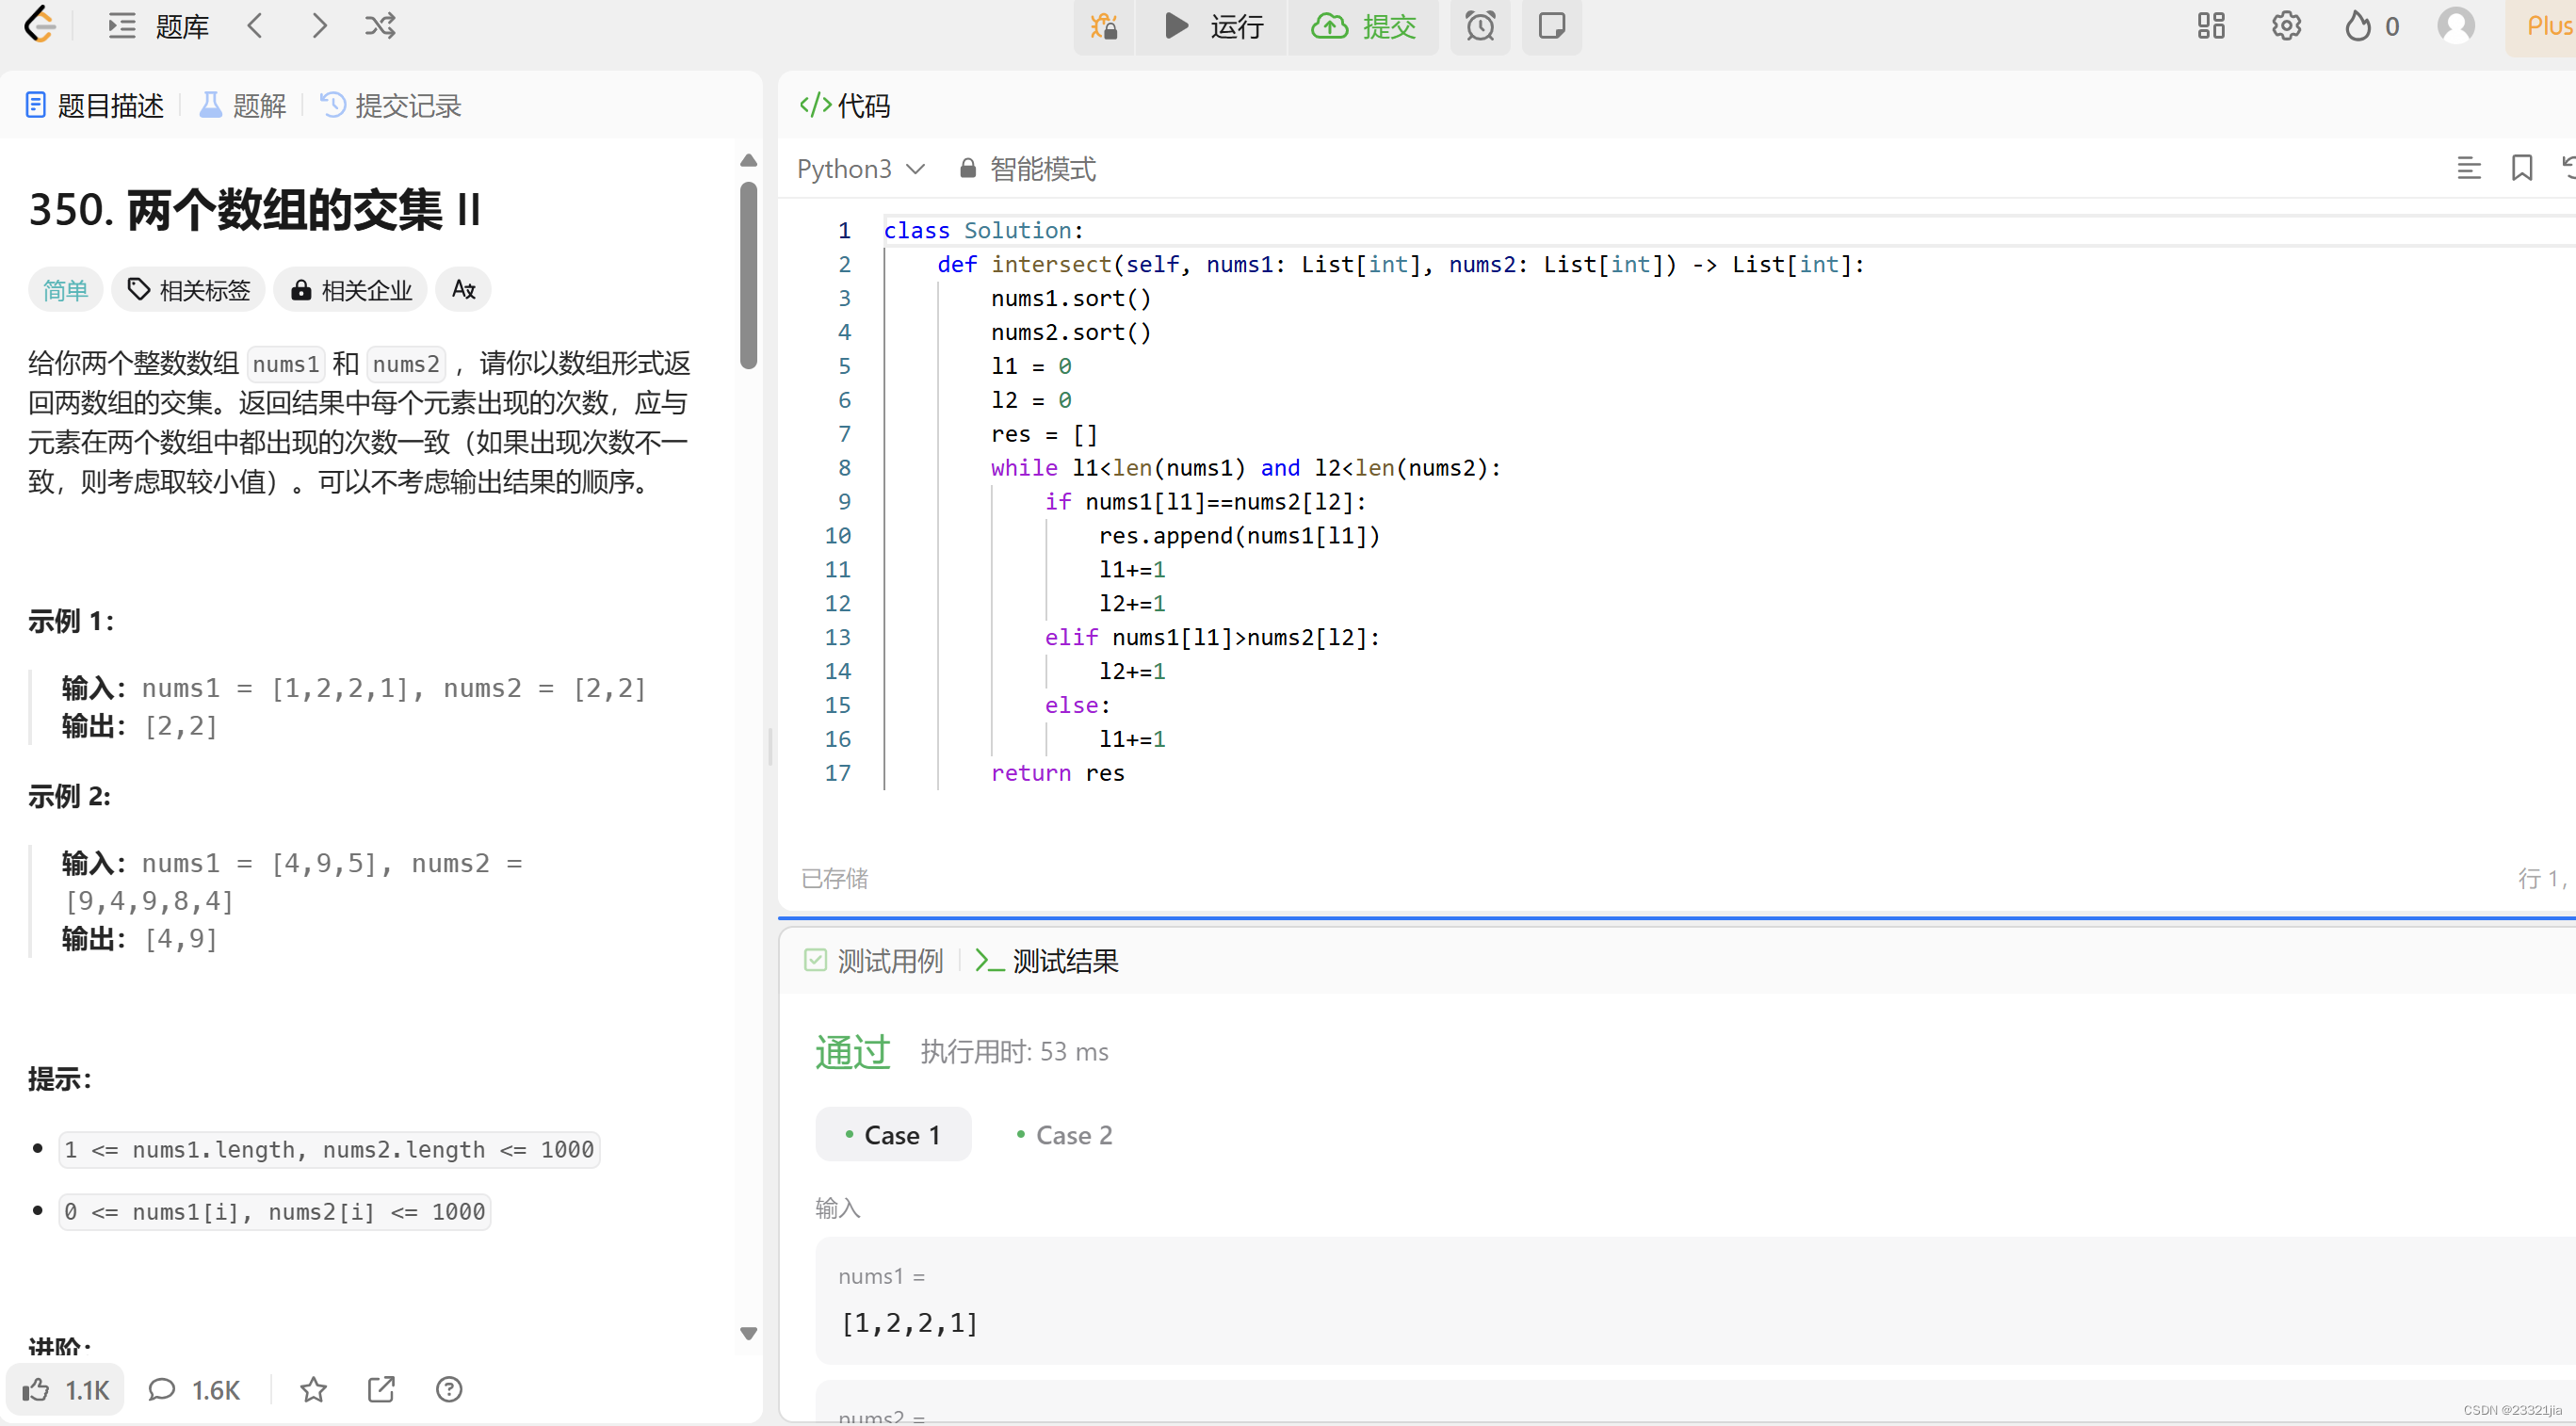Go to next problem arrow
Screen dimensions: 2576x1426
tap(319, 25)
